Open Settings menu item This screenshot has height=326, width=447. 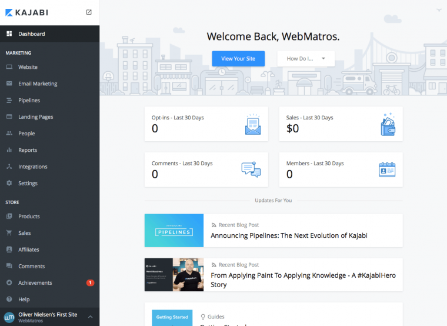pos(49,183)
